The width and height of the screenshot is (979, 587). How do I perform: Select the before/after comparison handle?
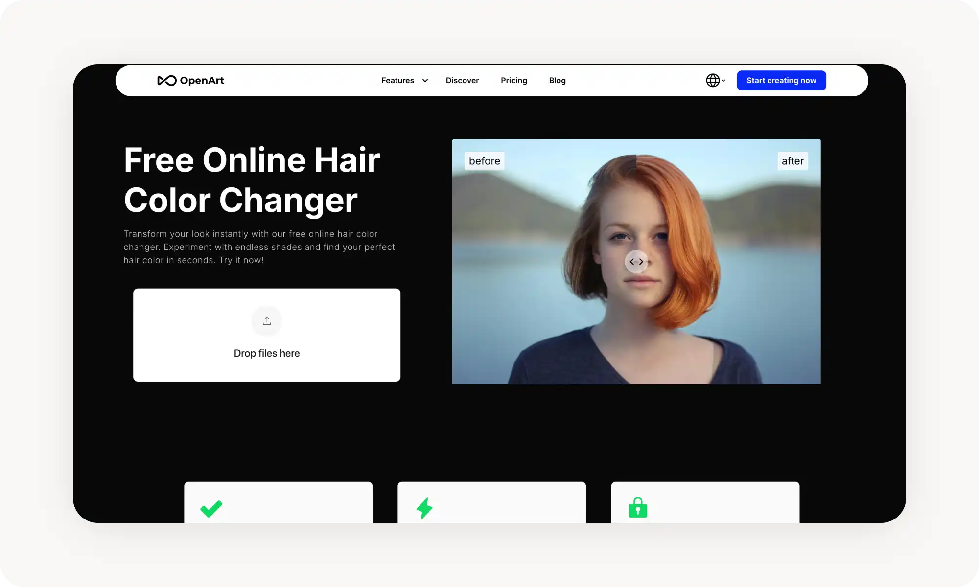[x=636, y=262]
